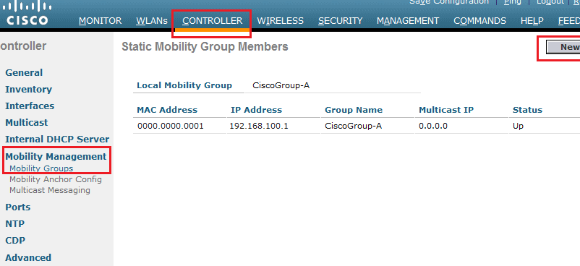
Task: Switch to the WIRELESS tab
Action: pyautogui.click(x=281, y=21)
